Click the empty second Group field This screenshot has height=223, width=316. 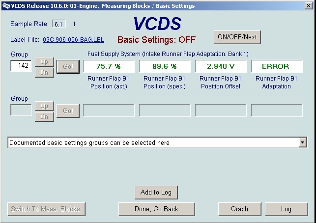(x=21, y=110)
